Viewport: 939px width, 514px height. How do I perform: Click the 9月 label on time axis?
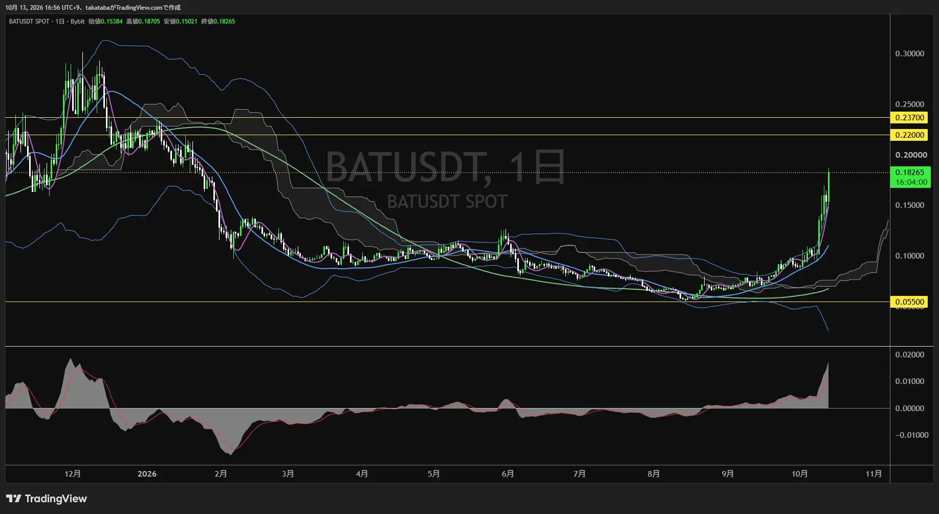(x=728, y=474)
